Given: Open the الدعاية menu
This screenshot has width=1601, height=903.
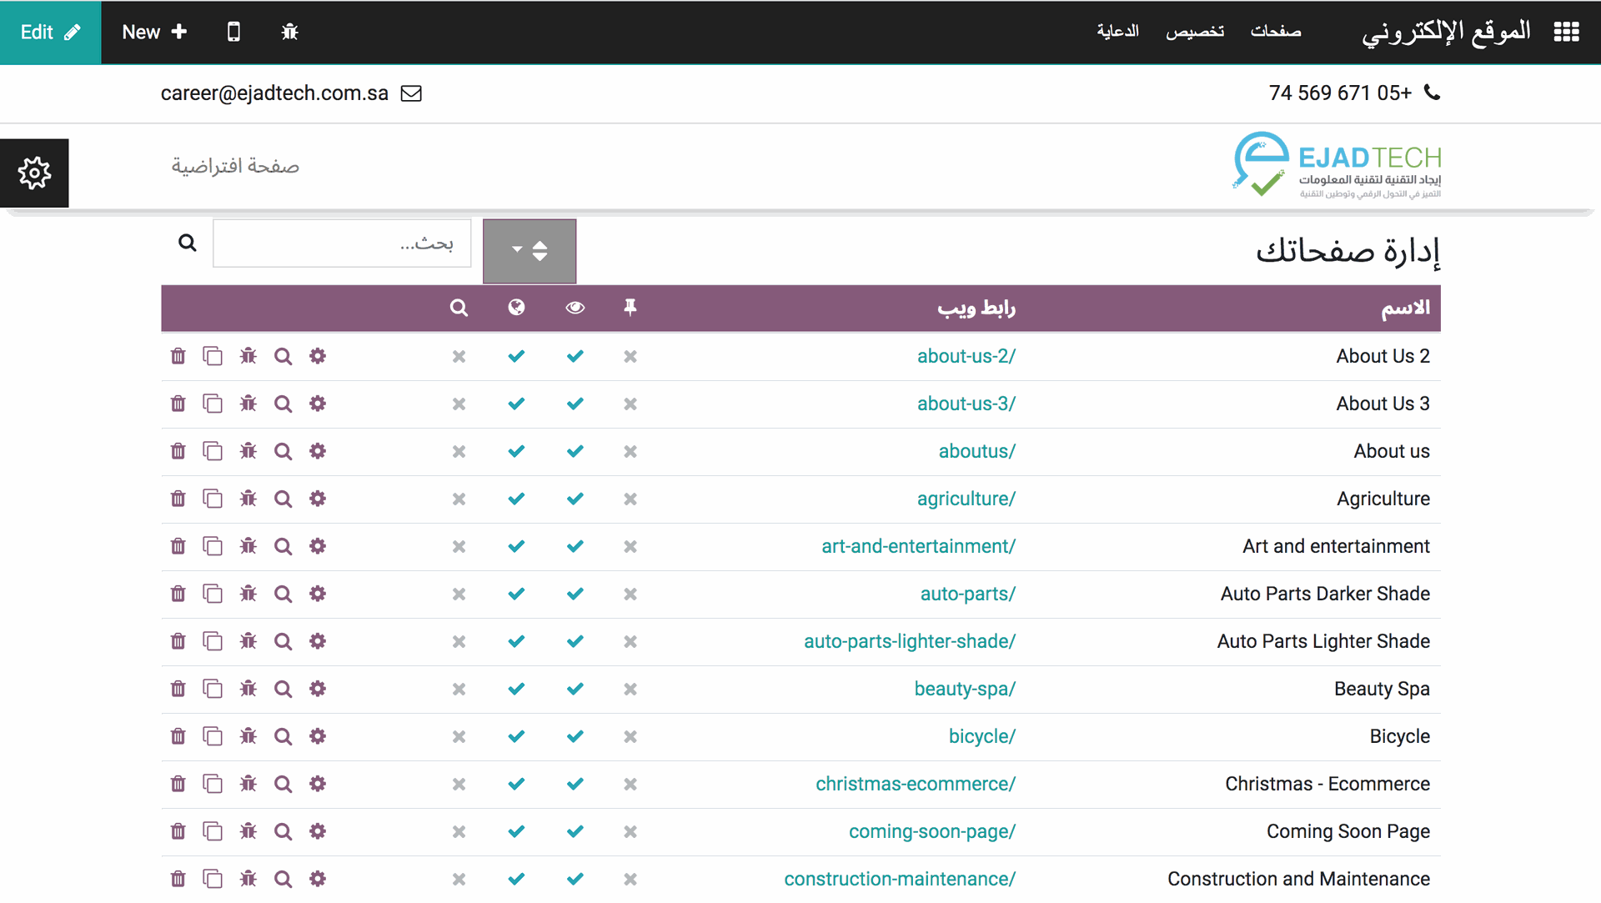Looking at the screenshot, I should (x=1117, y=32).
